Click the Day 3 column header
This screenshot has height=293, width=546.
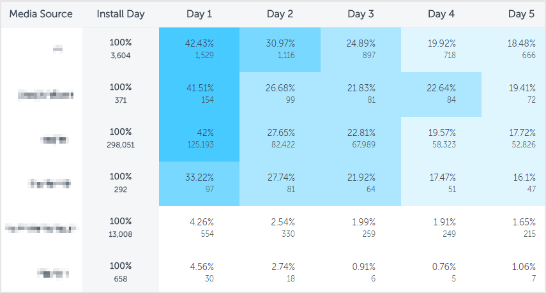361,14
